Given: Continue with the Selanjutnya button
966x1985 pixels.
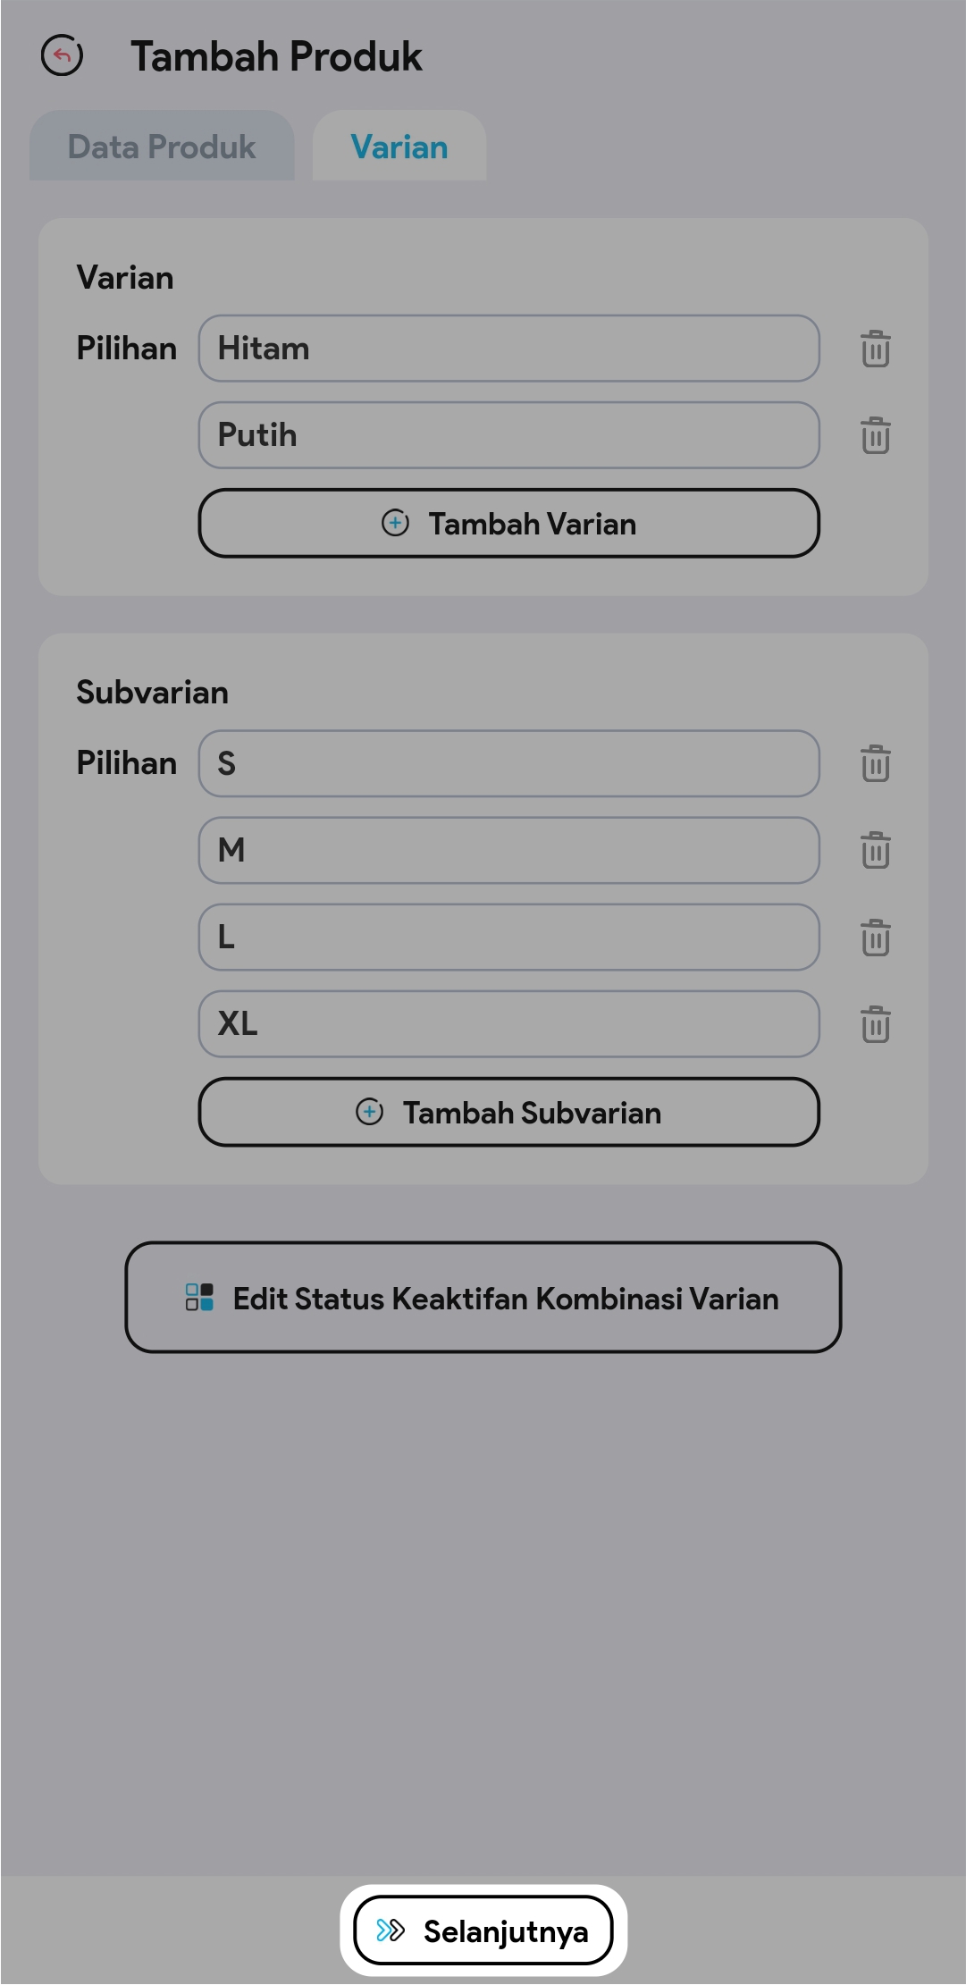Looking at the screenshot, I should click(x=483, y=1930).
